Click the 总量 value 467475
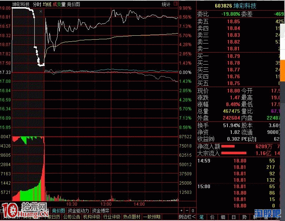Image resolution: width=285 pixels, height=221 pixels. coord(231,111)
